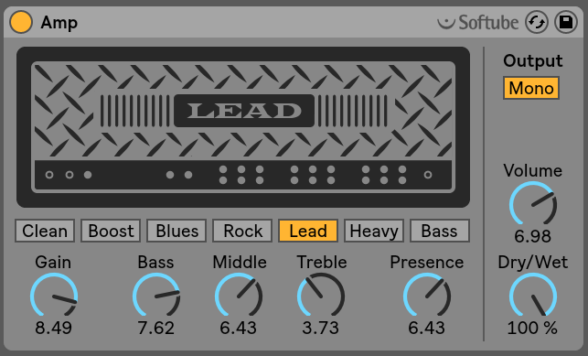This screenshot has height=356, width=588.
Task: Click the Dry/Wet knob
Action: [533, 296]
